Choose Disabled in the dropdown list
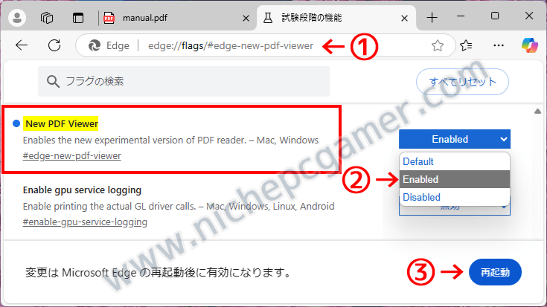 coord(455,197)
